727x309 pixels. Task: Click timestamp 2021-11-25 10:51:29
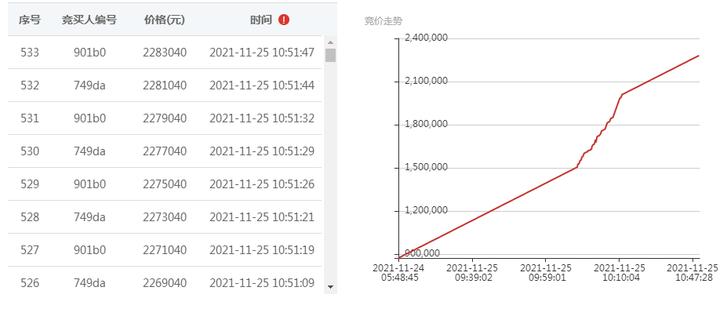pyautogui.click(x=262, y=151)
